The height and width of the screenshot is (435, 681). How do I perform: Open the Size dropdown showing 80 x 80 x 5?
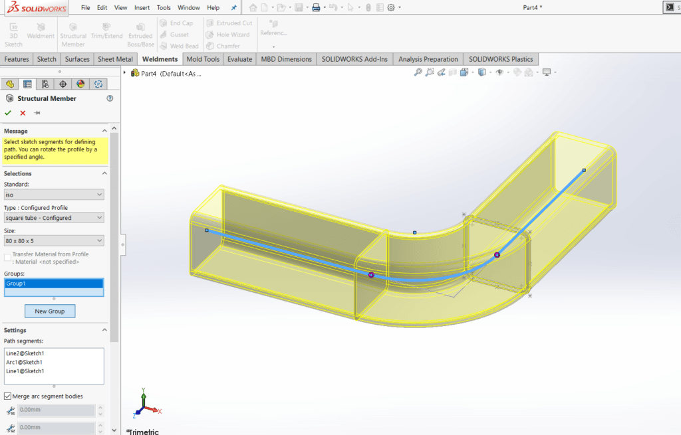[54, 240]
